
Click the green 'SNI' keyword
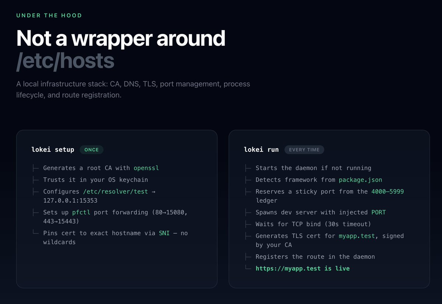[x=164, y=233]
